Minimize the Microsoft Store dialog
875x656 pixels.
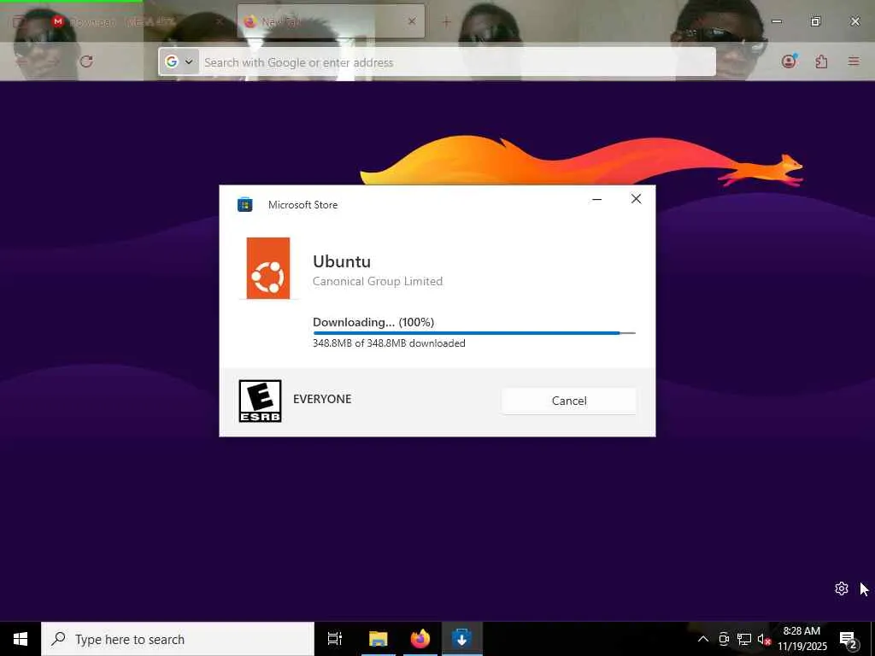click(596, 199)
